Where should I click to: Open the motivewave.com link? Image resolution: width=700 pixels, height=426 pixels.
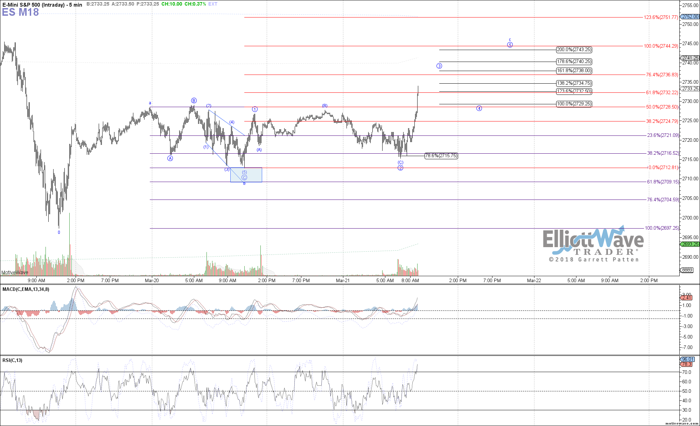[x=682, y=423]
